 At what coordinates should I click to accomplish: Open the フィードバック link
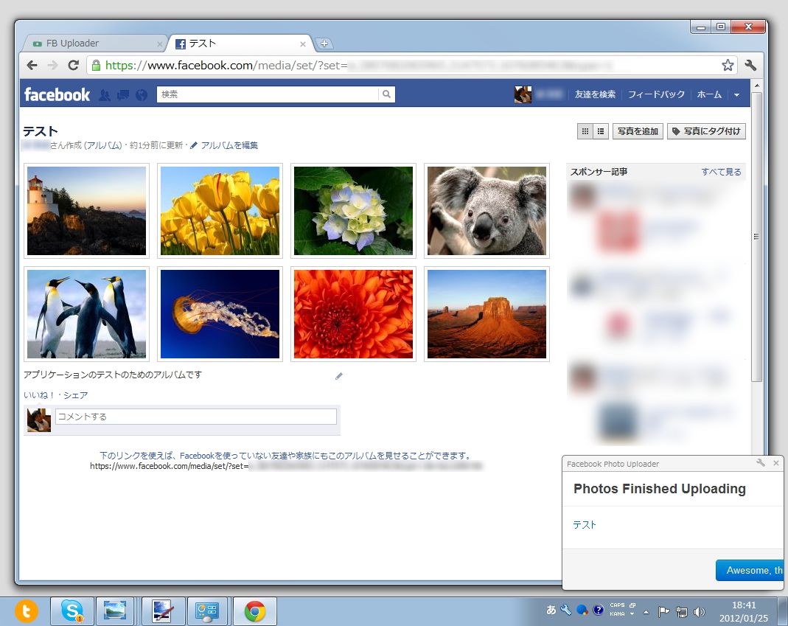(656, 94)
